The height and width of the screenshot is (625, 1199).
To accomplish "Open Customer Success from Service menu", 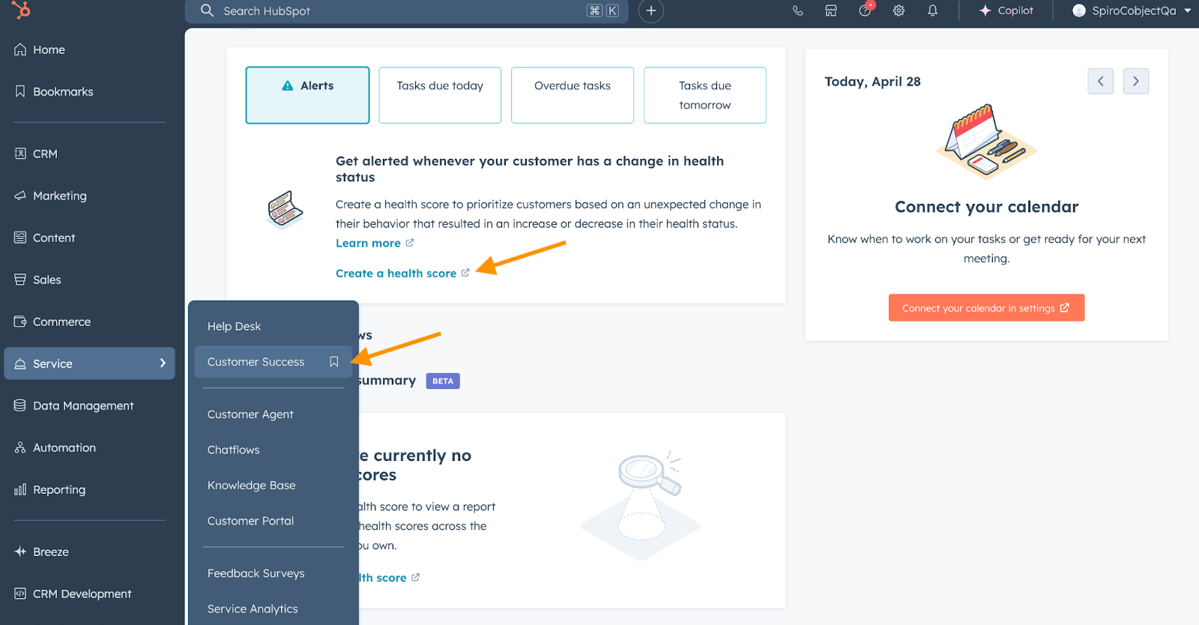I will coord(256,362).
